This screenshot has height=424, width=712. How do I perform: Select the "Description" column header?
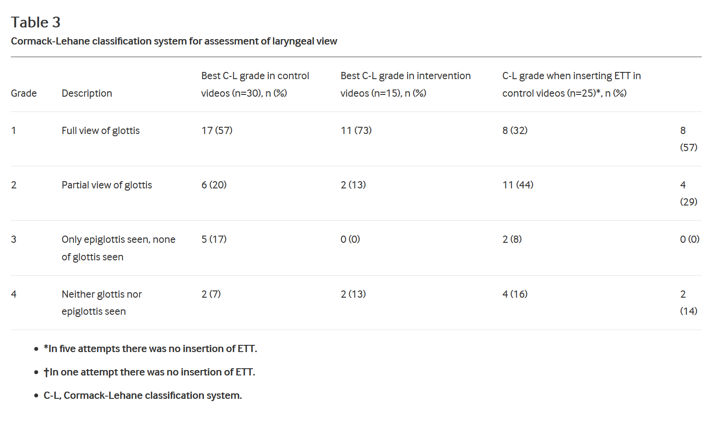pyautogui.click(x=87, y=93)
